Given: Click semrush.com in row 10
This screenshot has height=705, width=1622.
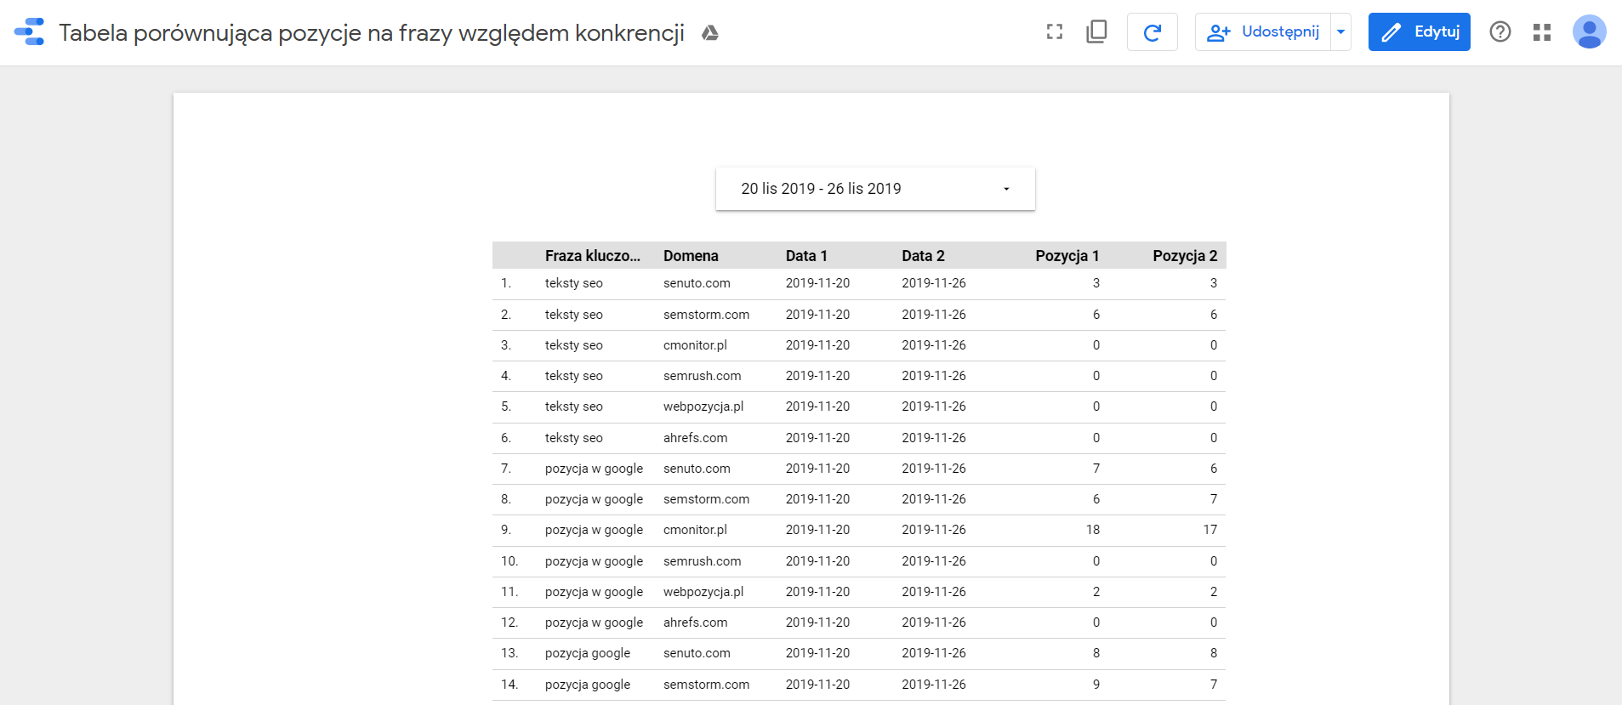Looking at the screenshot, I should point(702,561).
